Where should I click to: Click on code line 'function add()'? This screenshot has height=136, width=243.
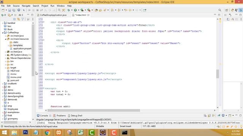click(x=60, y=107)
